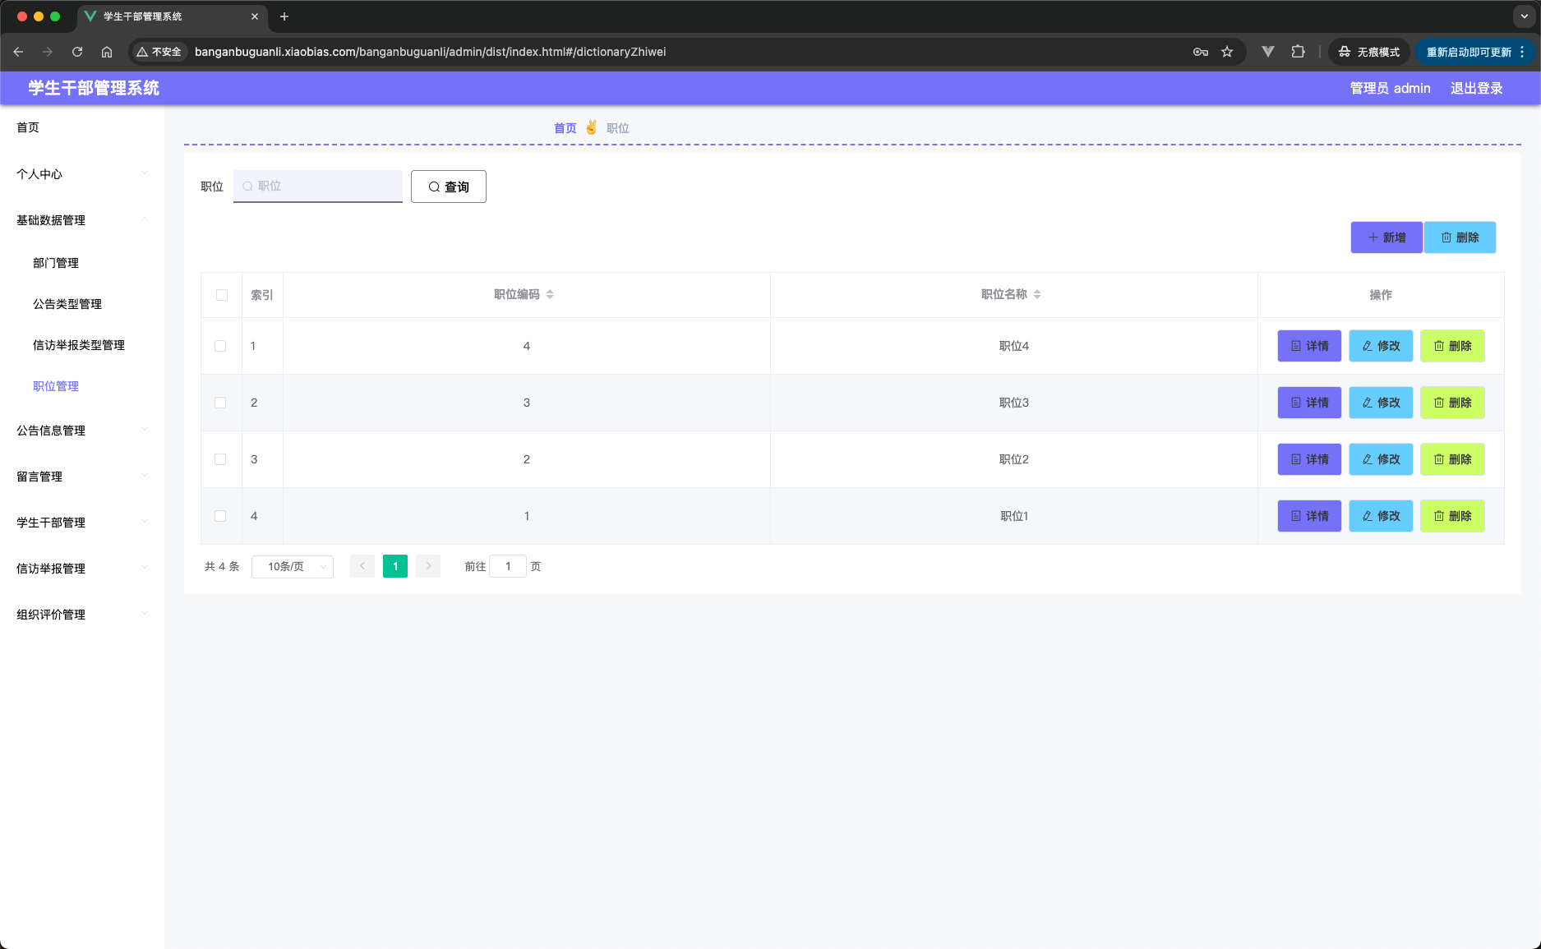Expand 留言管理 sidebar menu

[x=82, y=477]
